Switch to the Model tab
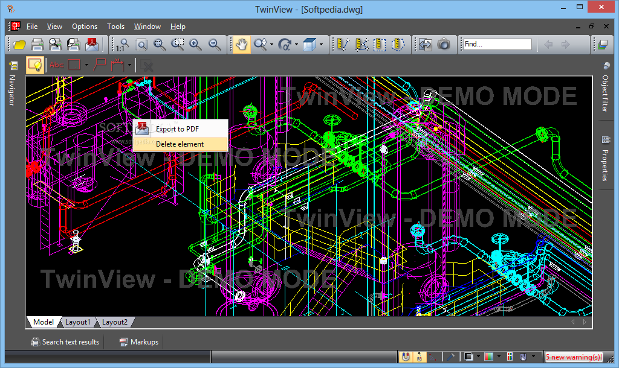The height and width of the screenshot is (368, 619). point(44,322)
